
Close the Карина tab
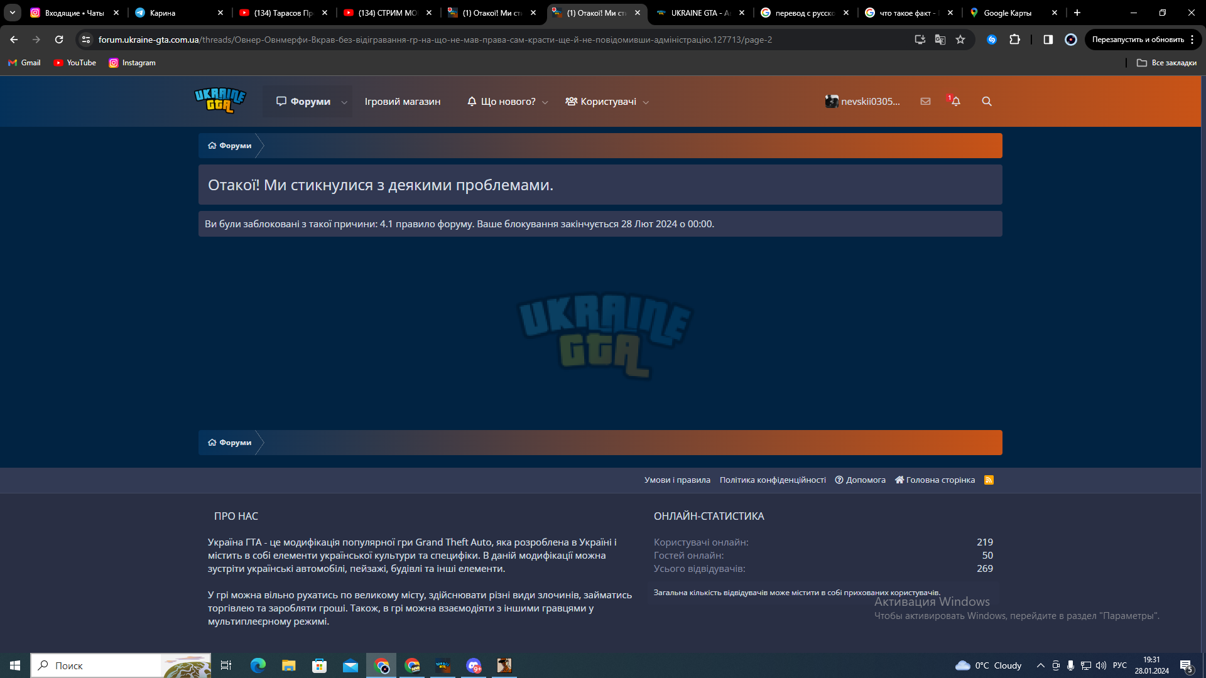tap(220, 13)
